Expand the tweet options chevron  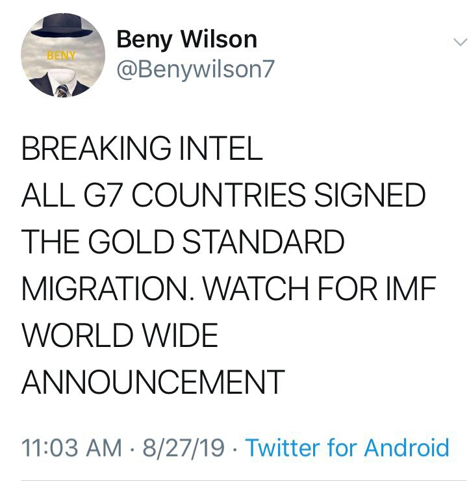459,42
